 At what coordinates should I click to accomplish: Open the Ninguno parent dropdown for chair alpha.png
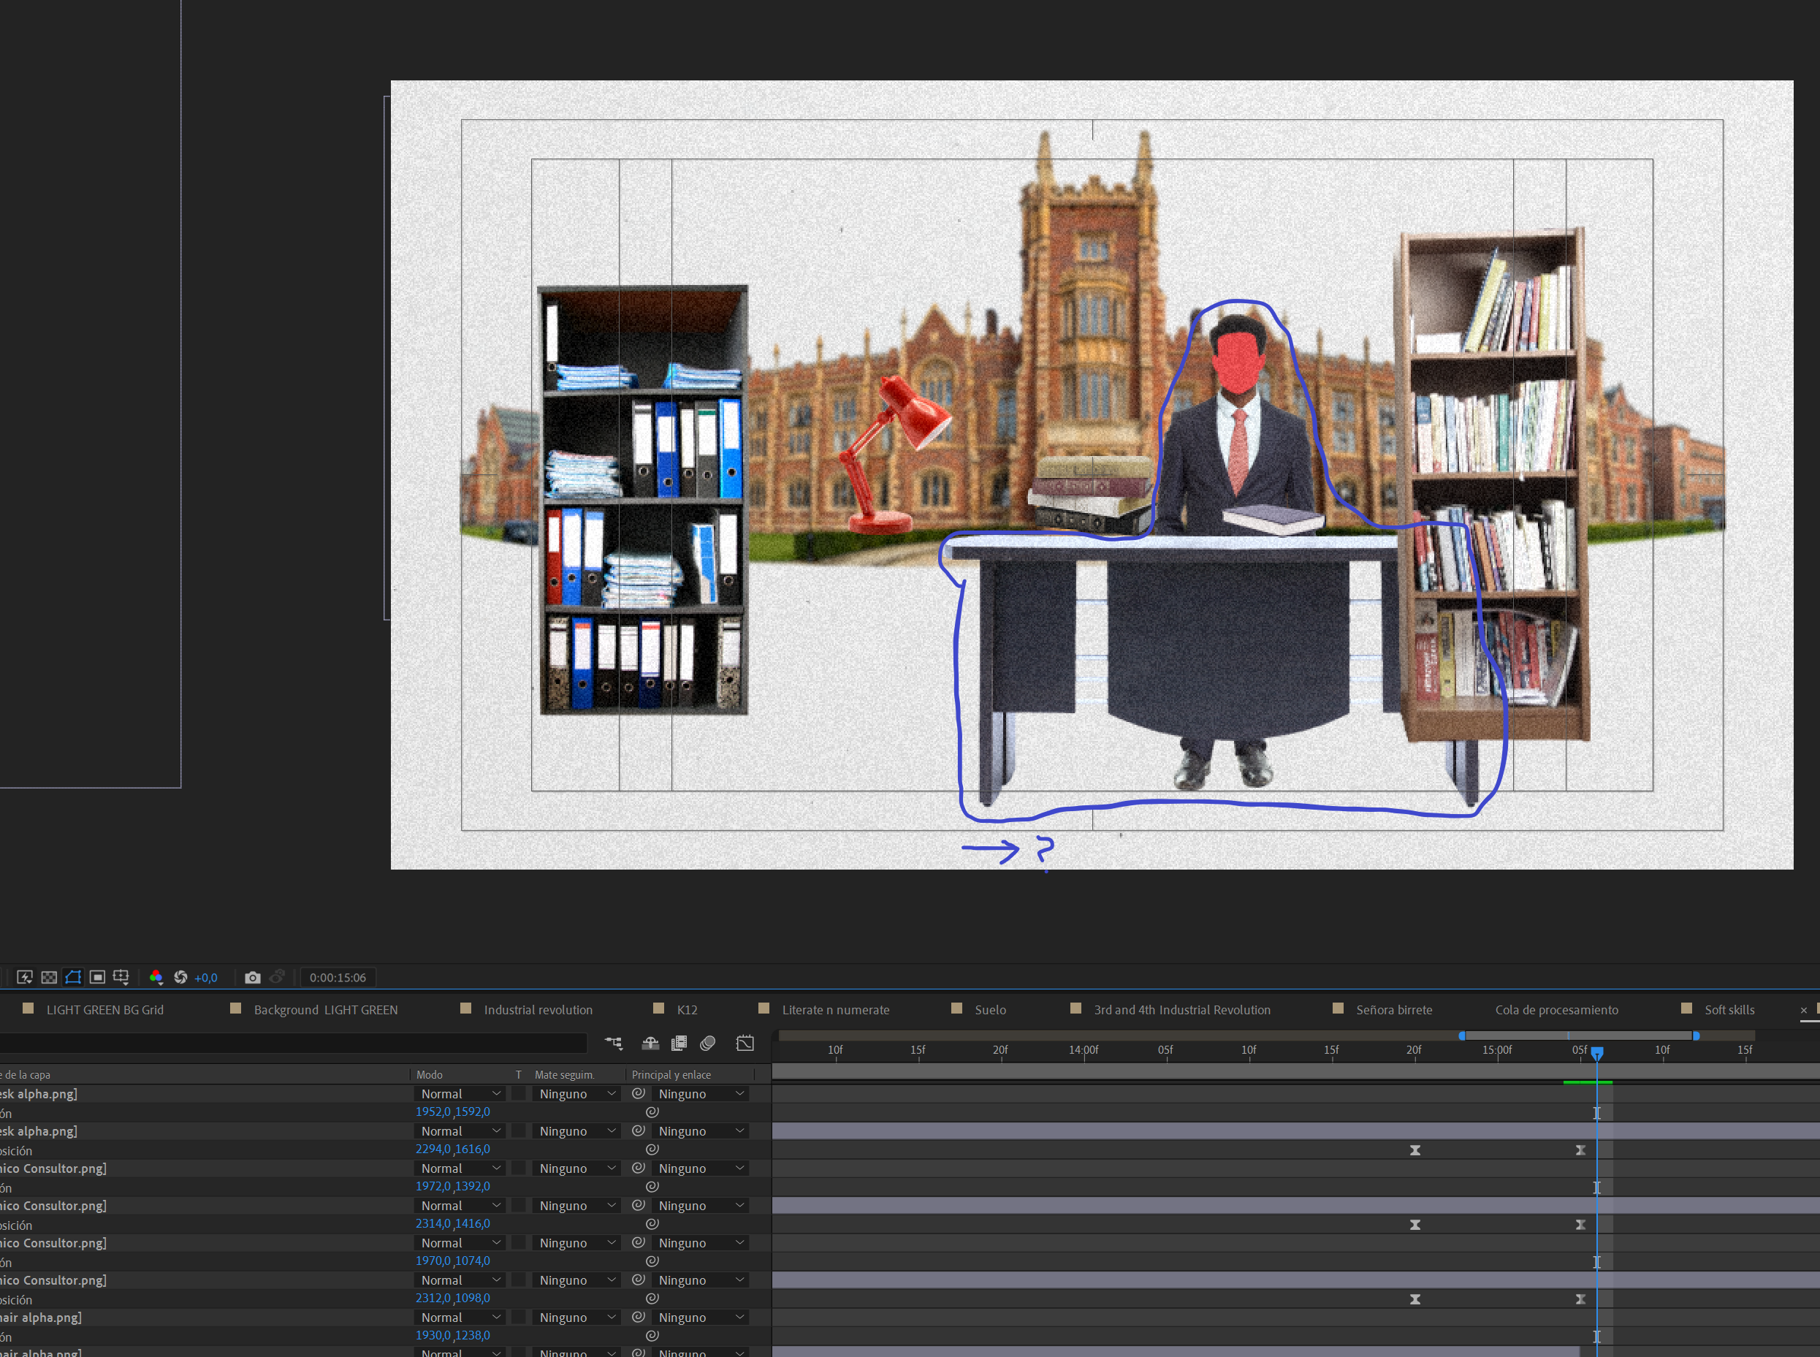(701, 1317)
